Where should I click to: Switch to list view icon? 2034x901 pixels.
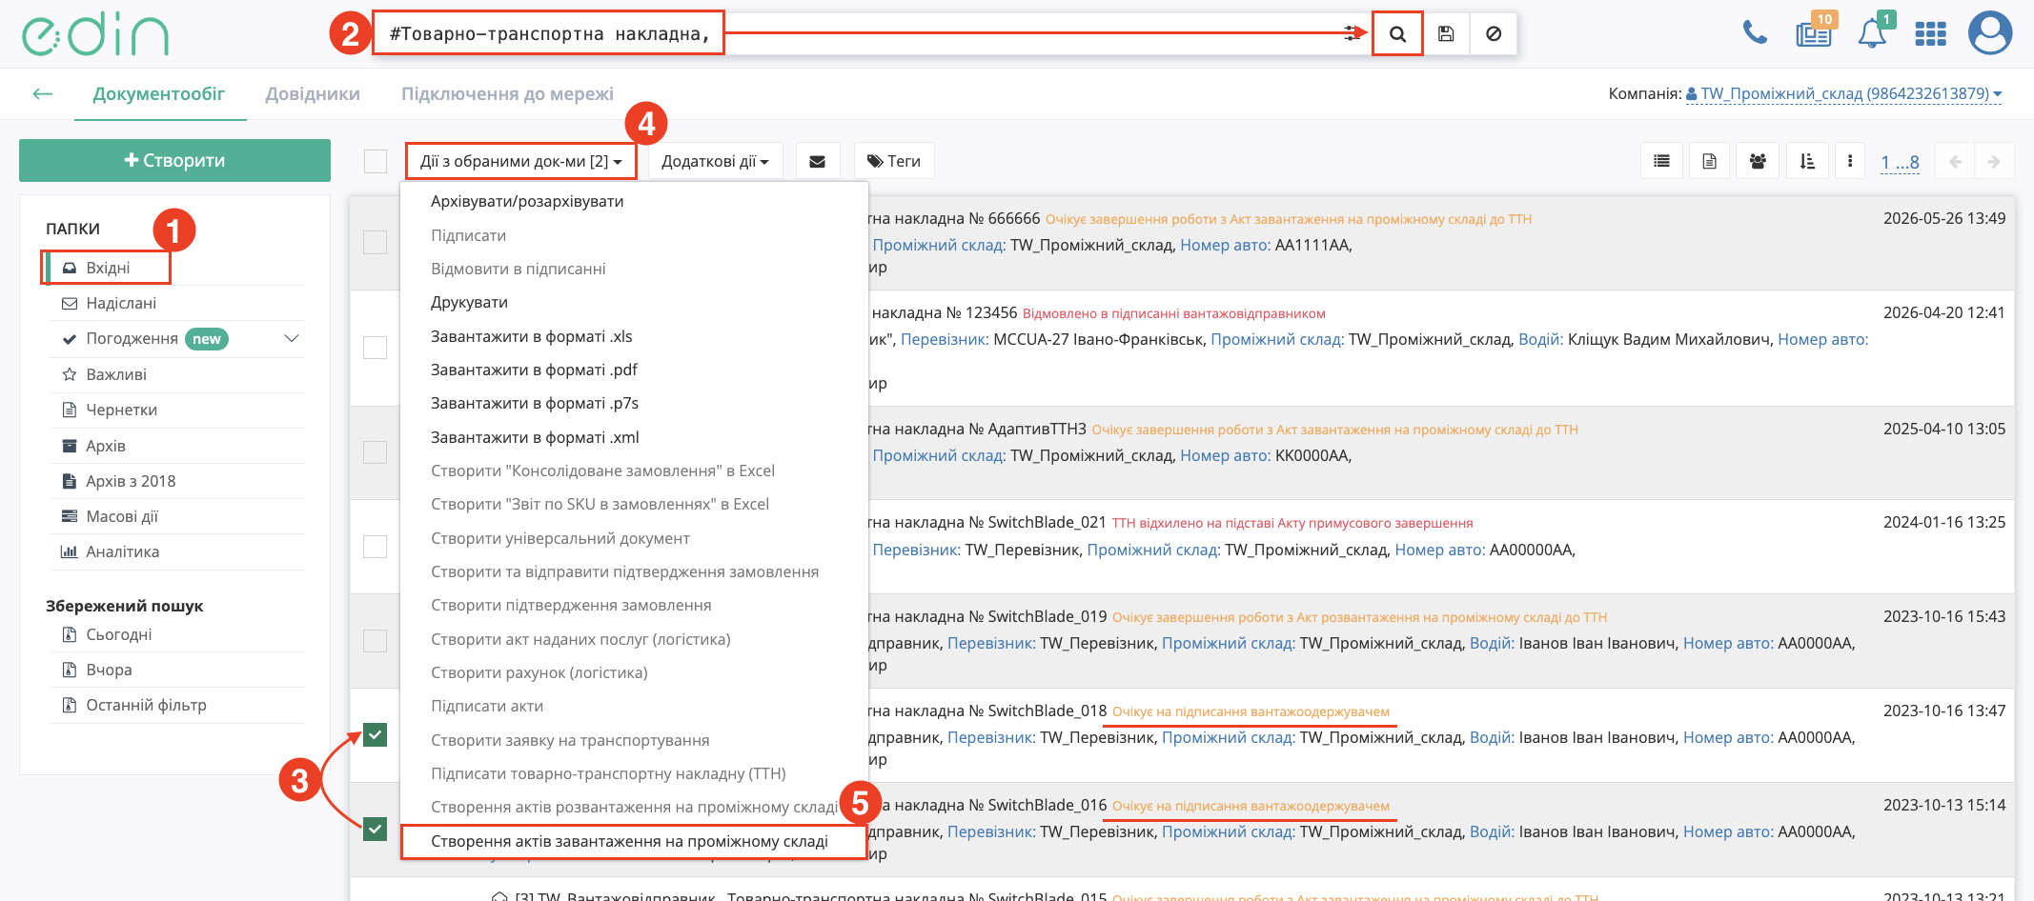(x=1661, y=161)
